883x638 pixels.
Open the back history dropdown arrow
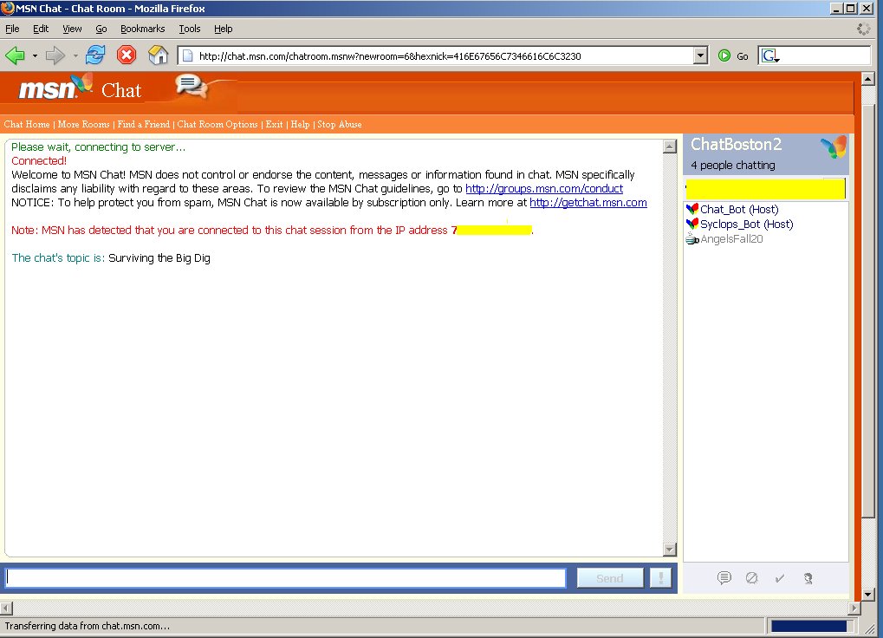(x=36, y=55)
